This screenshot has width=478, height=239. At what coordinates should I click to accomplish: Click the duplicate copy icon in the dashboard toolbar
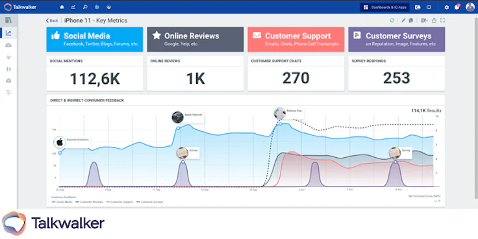[x=411, y=20]
